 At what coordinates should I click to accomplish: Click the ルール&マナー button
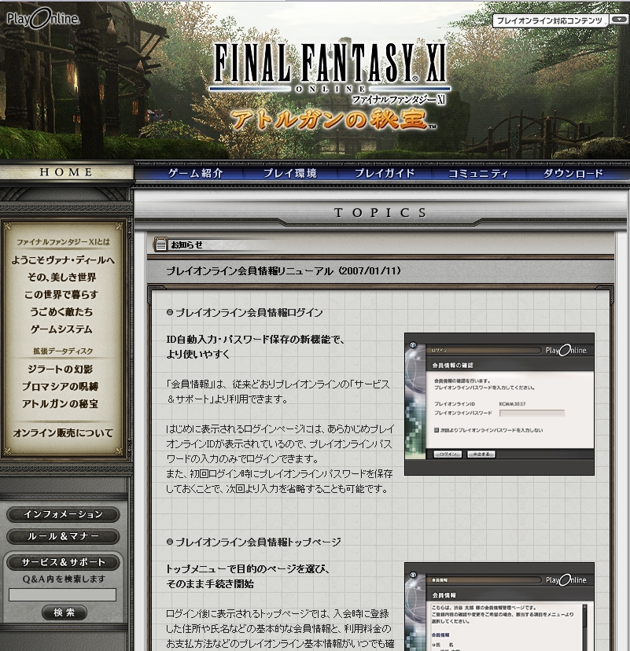(63, 536)
